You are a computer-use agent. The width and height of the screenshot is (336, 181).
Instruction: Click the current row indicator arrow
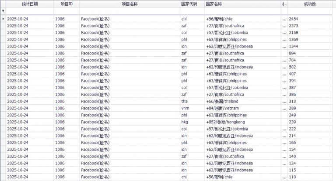(x=3, y=19)
